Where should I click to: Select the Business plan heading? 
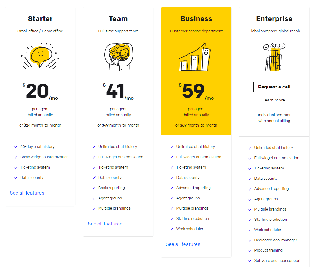tap(196, 18)
